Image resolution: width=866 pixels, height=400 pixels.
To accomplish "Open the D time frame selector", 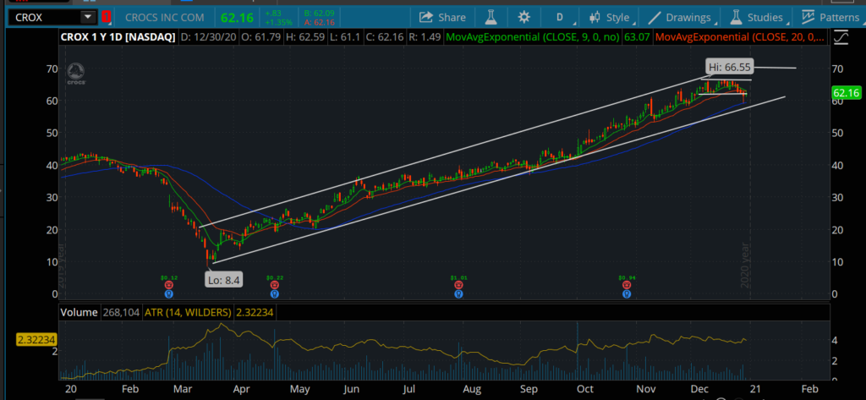I will (560, 18).
